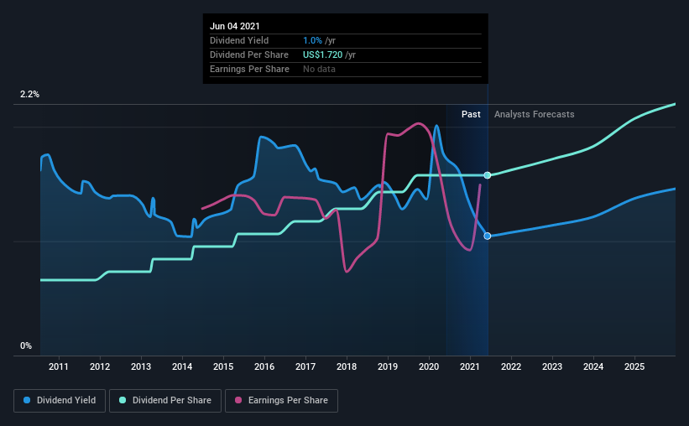This screenshot has height=426, width=689.
Task: Click the blue Dividend Yield legend dot
Action: (27, 400)
